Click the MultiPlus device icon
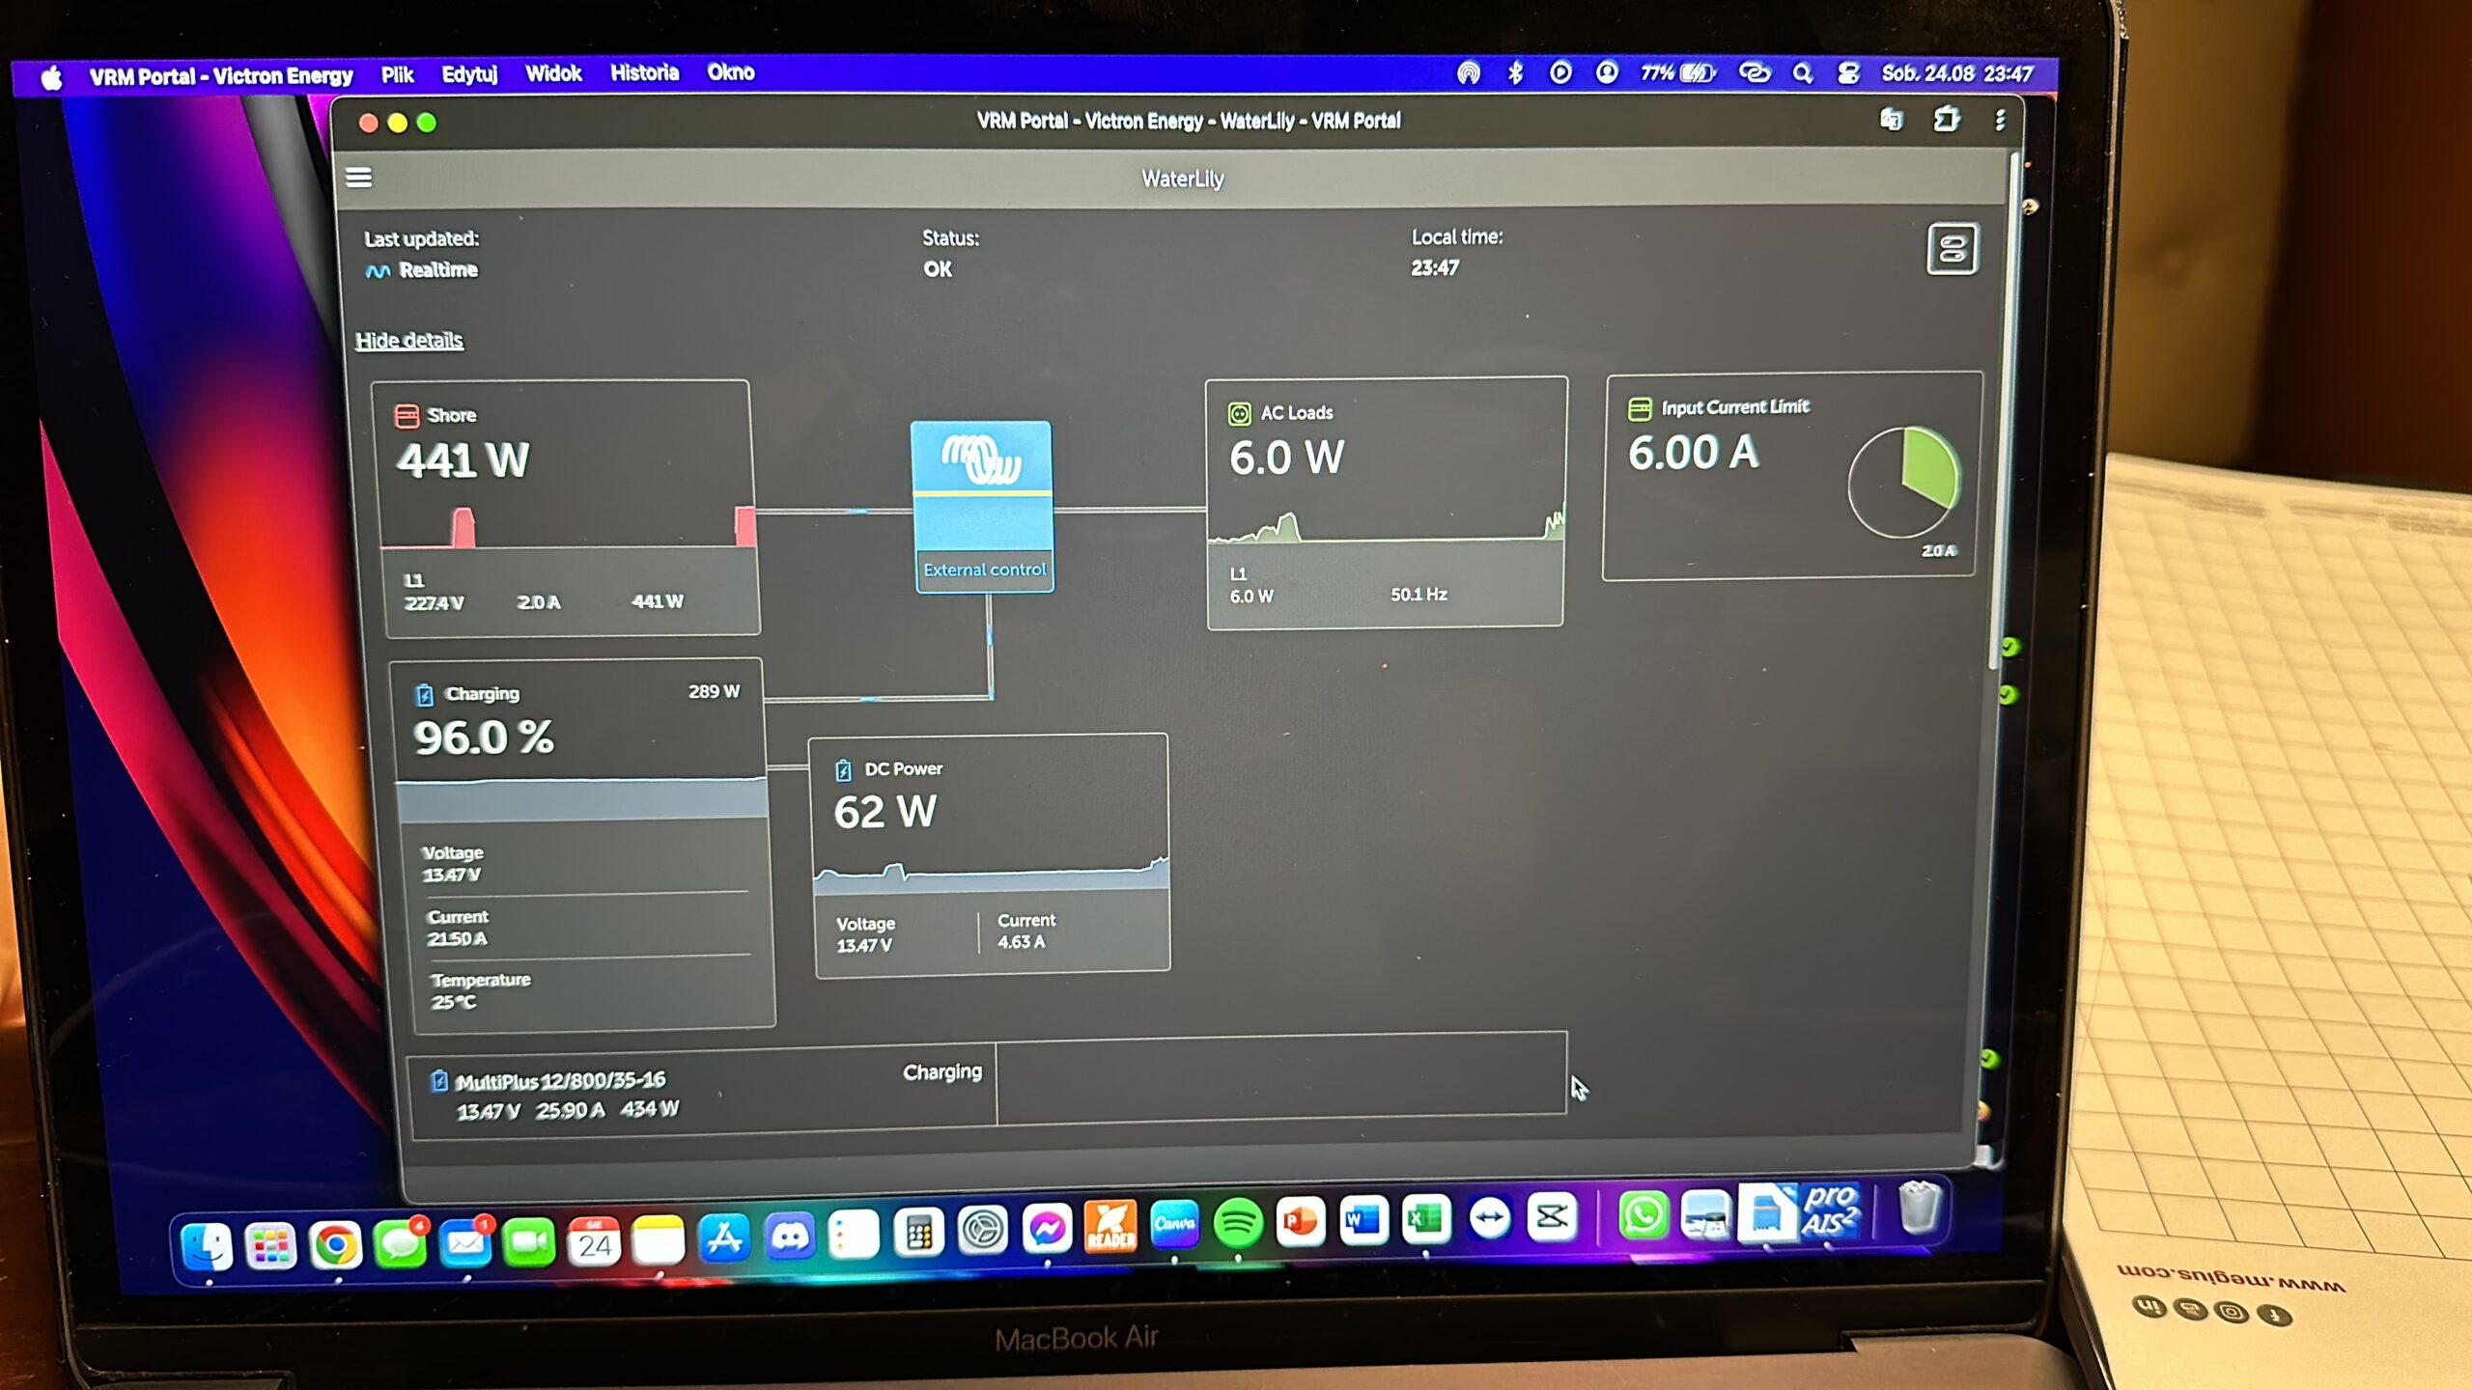2472x1390 pixels. [x=439, y=1081]
